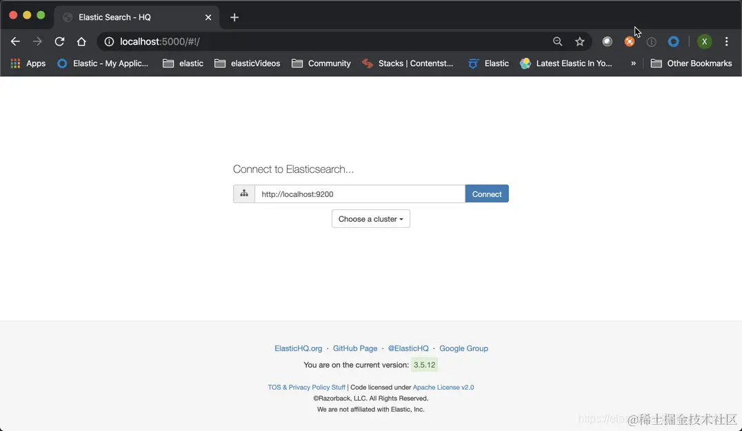
Task: Select the Elastic Search - HQ tab
Action: point(137,17)
